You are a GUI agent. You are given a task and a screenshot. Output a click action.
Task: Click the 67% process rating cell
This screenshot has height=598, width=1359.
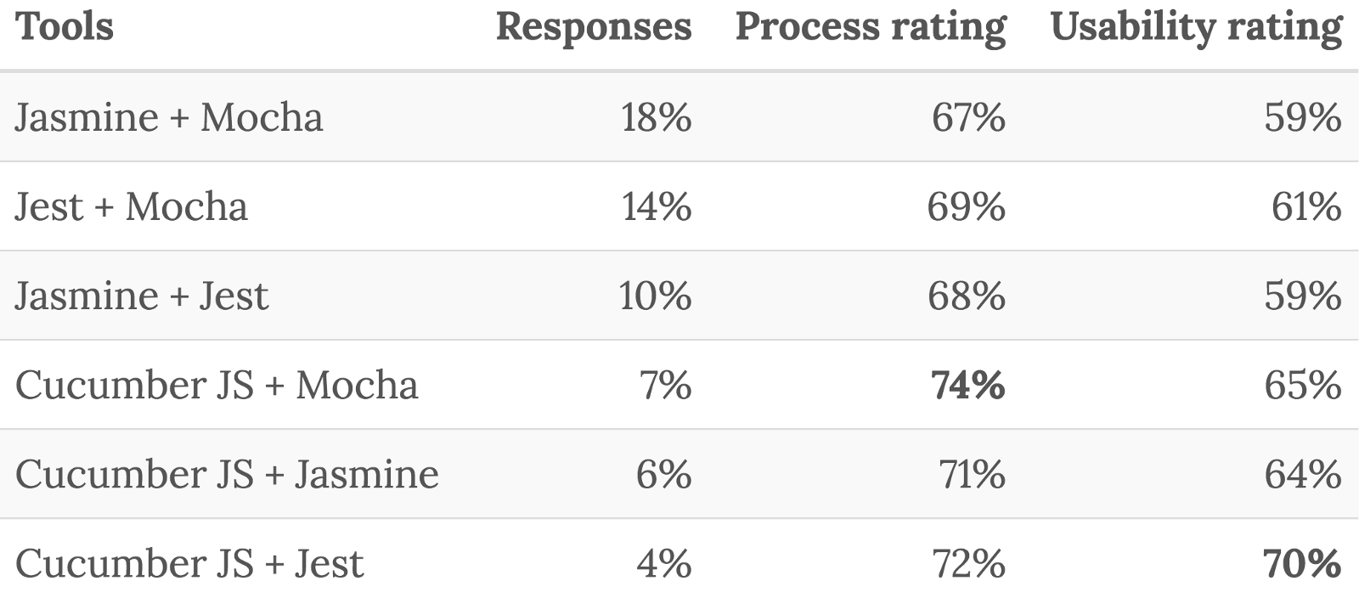point(968,117)
